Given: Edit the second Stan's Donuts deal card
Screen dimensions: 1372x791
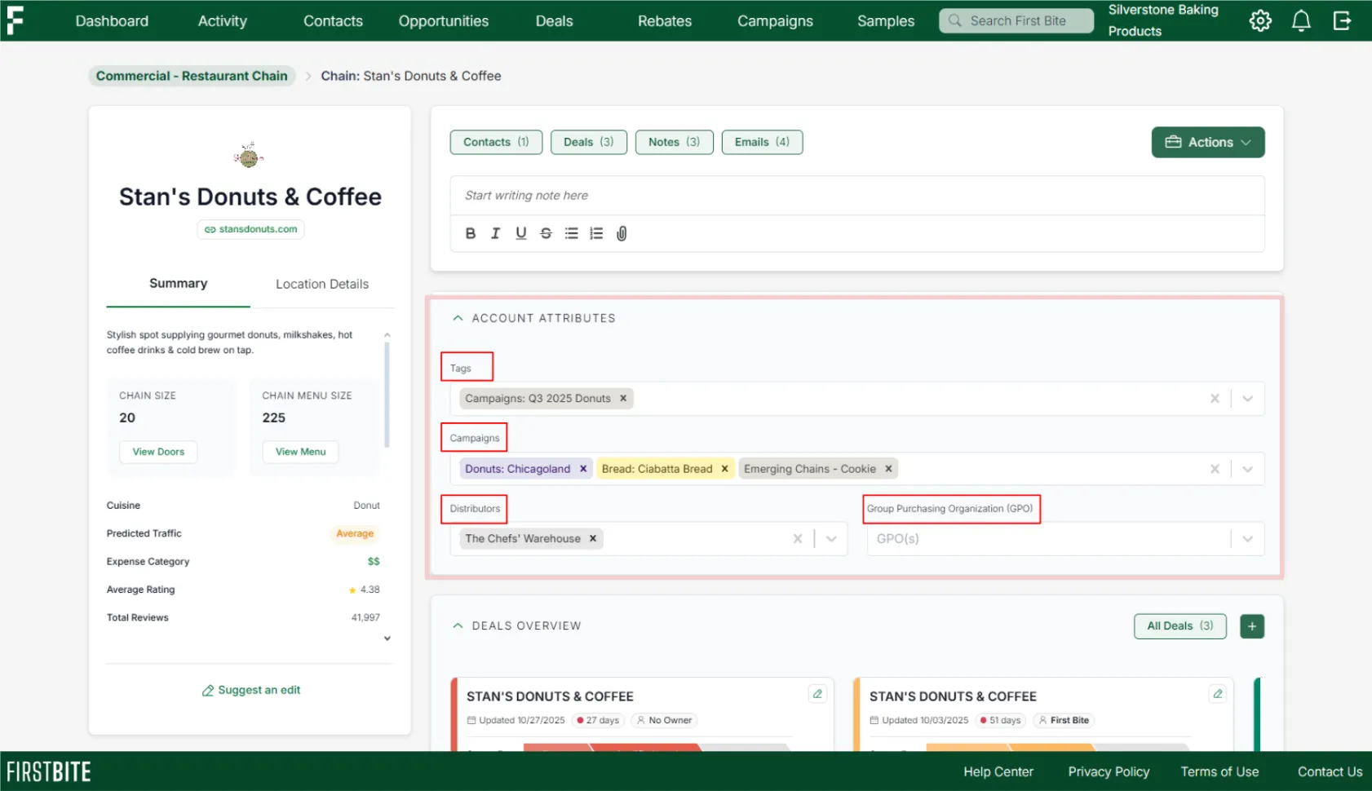Looking at the screenshot, I should pyautogui.click(x=1217, y=694).
